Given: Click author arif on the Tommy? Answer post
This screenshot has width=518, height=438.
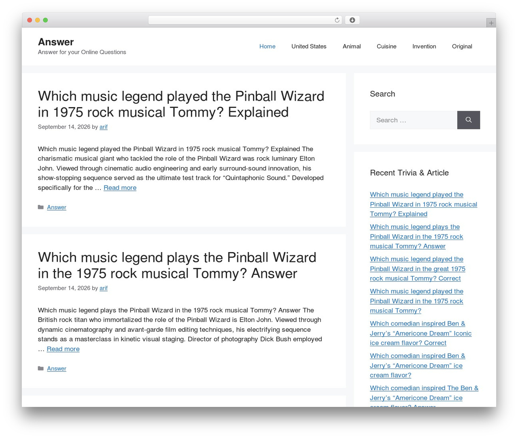Looking at the screenshot, I should pos(104,288).
